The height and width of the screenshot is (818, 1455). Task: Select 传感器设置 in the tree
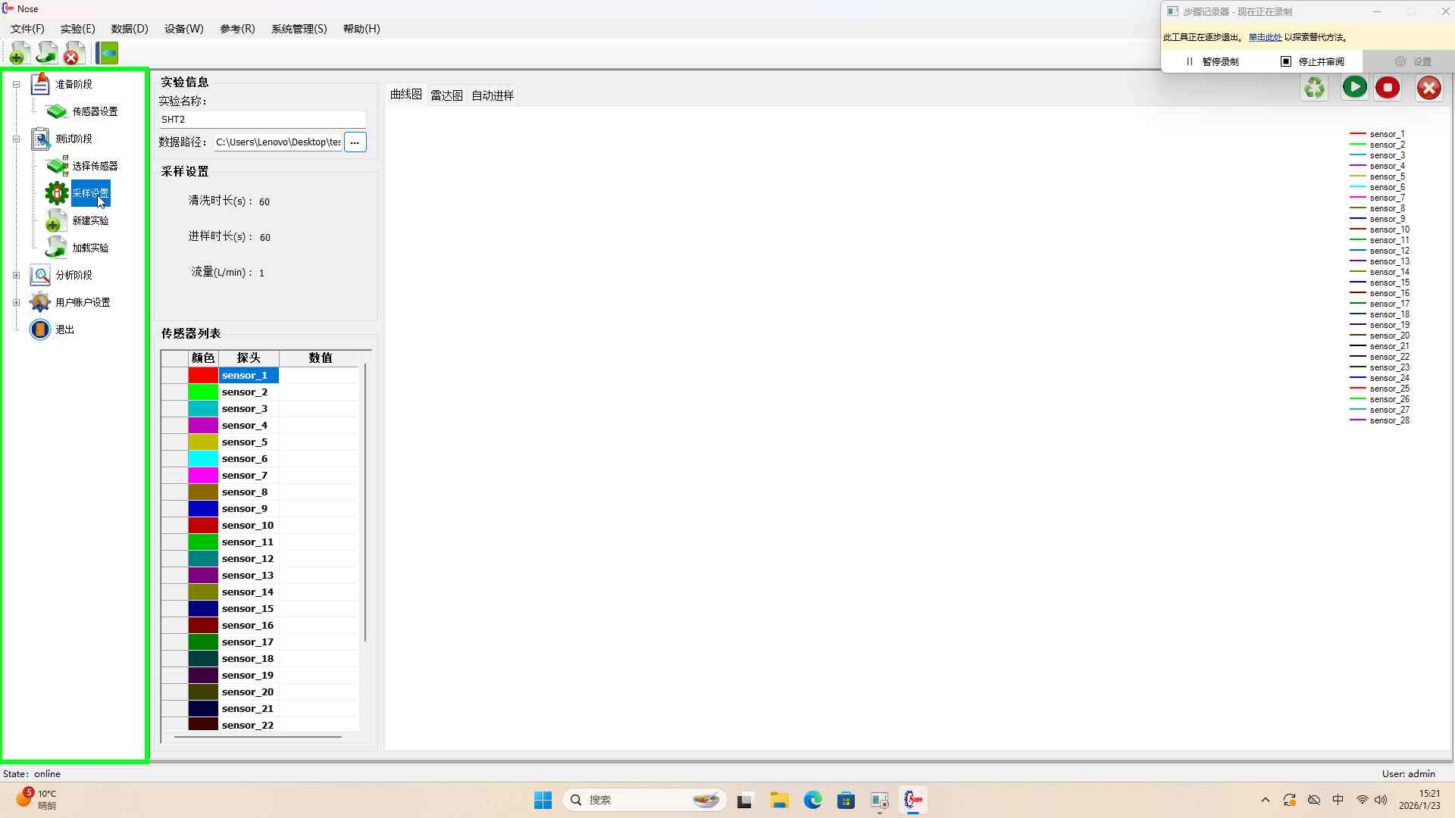pos(95,111)
